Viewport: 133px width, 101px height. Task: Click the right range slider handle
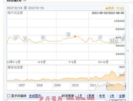(x=125, y=86)
